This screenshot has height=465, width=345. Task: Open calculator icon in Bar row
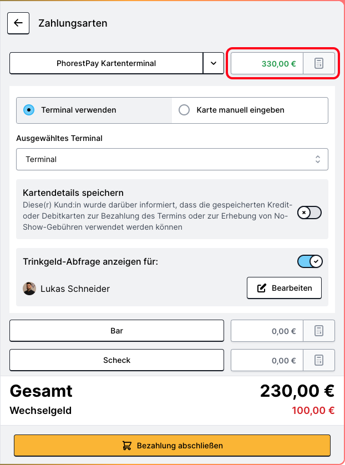pyautogui.click(x=318, y=331)
